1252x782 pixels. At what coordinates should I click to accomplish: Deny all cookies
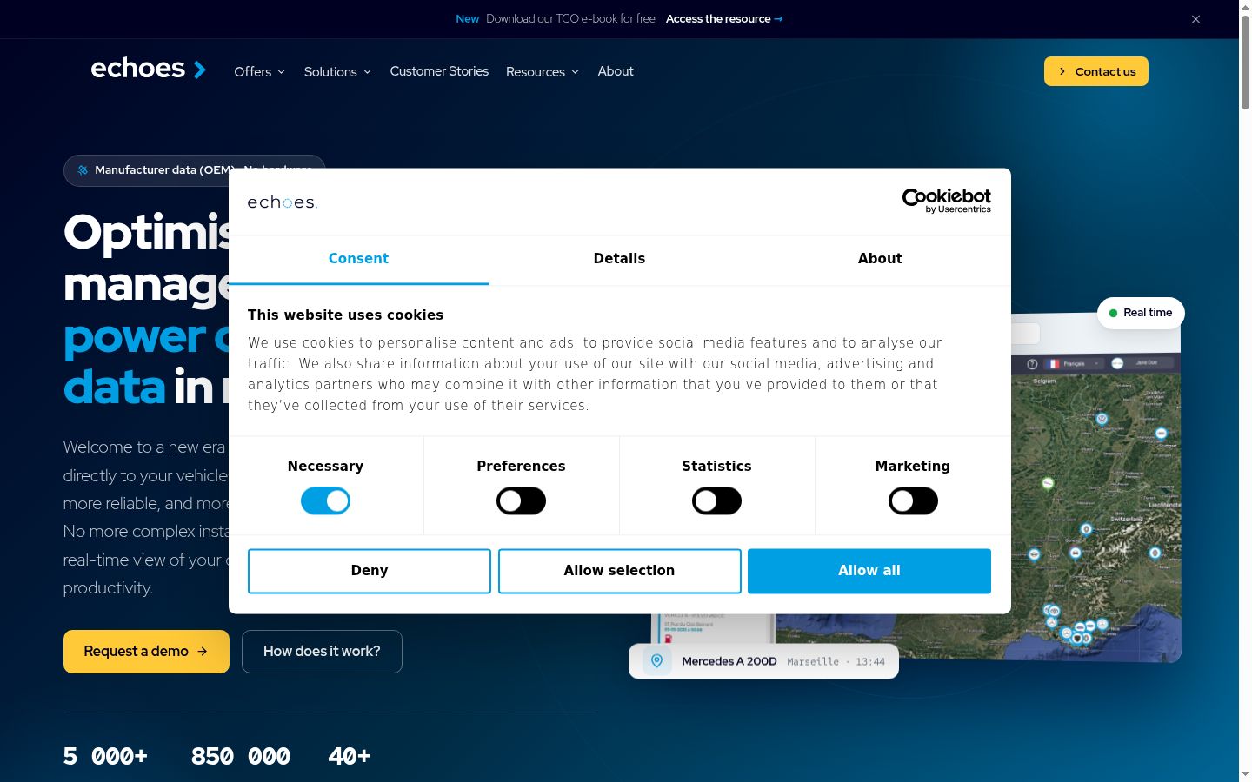[x=370, y=571]
